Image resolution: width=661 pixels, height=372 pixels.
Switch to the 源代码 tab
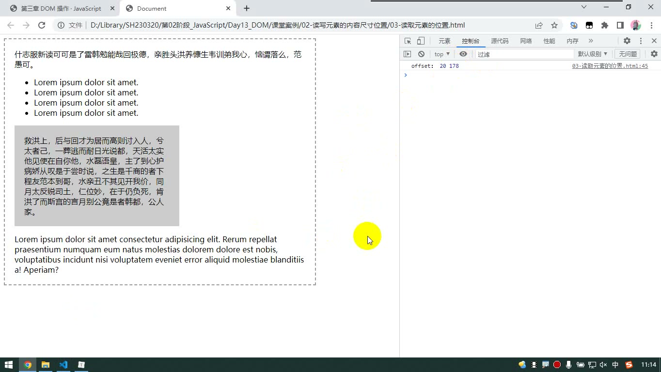(500, 41)
